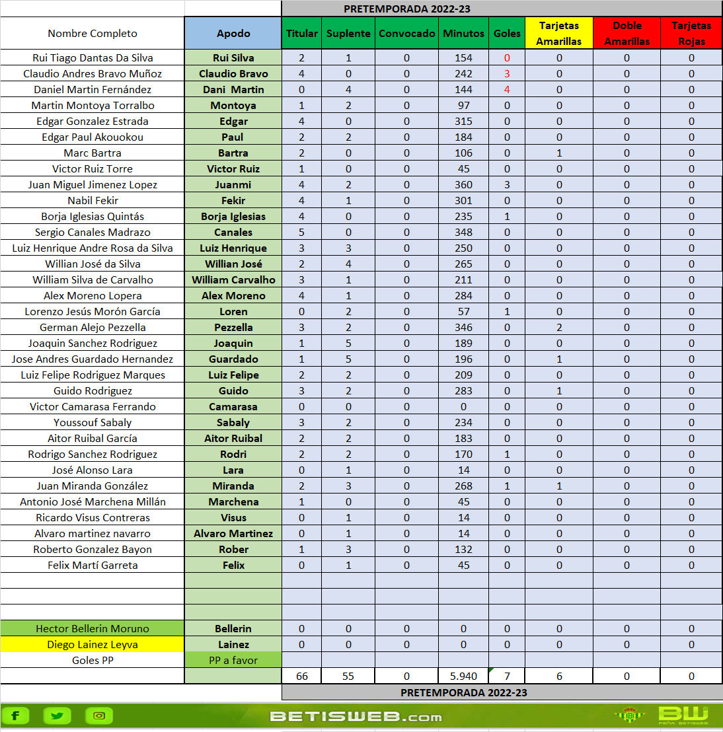Select the Borja Iglesias nickname cell
Screen dimensions: 723x732
coord(233,217)
